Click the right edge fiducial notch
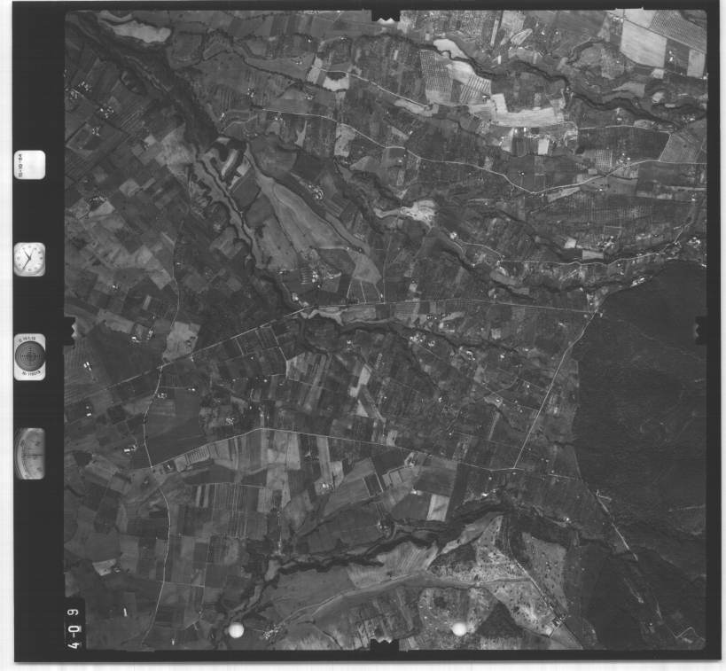Viewport: 726px width, 671px height. pyautogui.click(x=700, y=330)
